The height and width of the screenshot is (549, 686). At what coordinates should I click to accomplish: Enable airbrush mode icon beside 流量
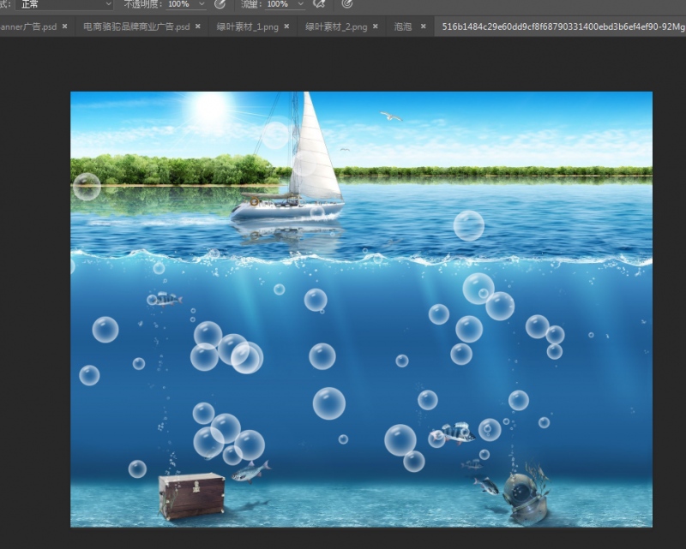point(319,4)
